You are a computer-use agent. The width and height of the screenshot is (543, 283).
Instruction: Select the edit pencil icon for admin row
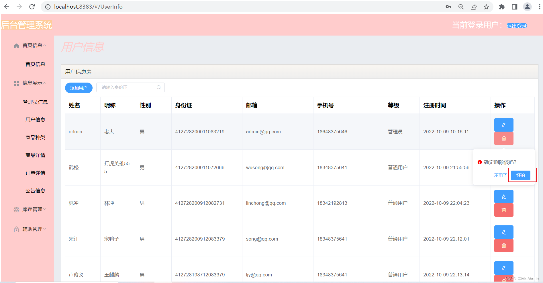(x=503, y=125)
